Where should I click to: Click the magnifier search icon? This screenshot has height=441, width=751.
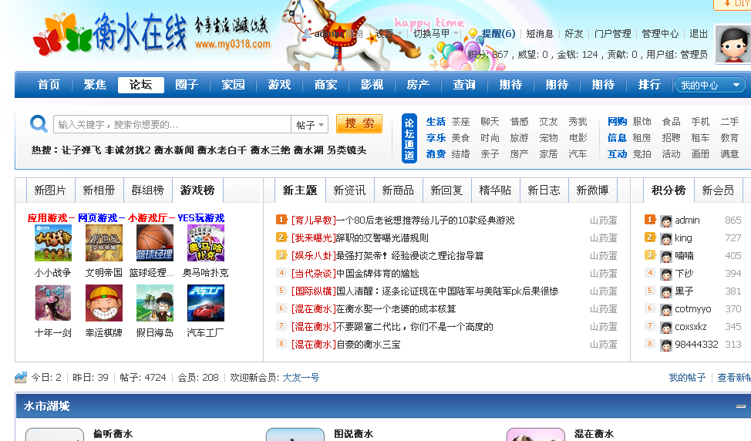[x=39, y=124]
